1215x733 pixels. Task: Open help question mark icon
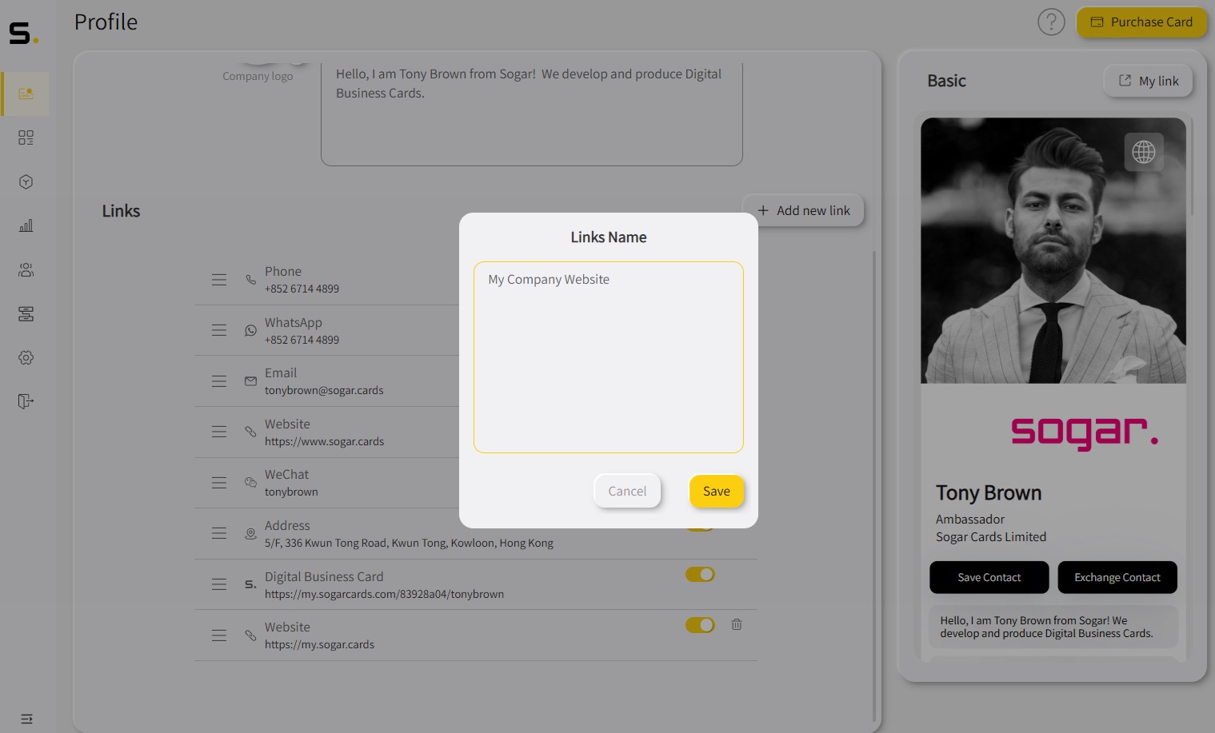(x=1051, y=22)
